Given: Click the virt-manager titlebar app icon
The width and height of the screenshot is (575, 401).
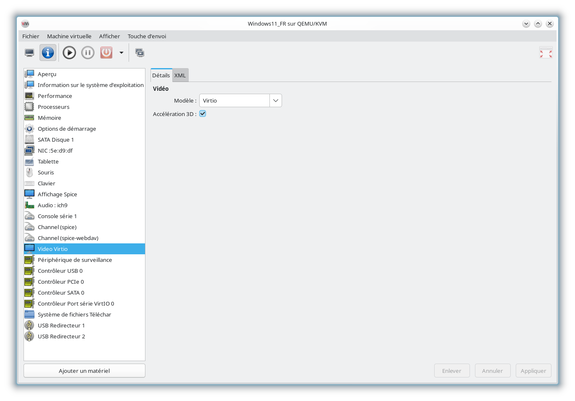Looking at the screenshot, I should coord(25,24).
